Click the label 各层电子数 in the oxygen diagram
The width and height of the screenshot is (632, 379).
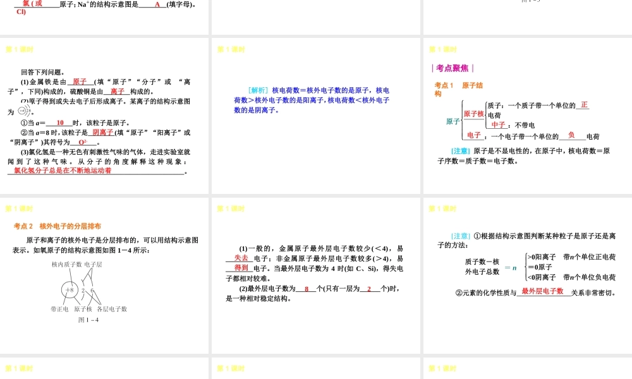[x=112, y=309]
